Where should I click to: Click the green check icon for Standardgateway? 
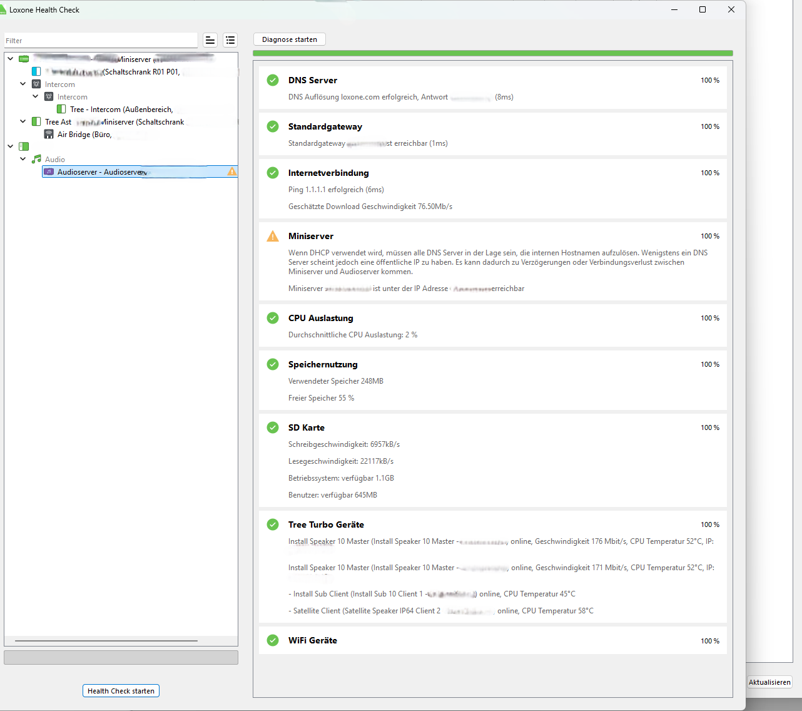pos(273,126)
